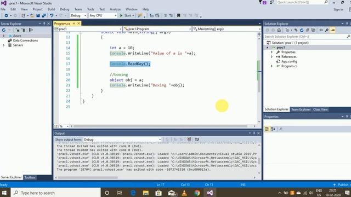This screenshot has height=197, width=351.
Task: Switch to the Toolbox tab
Action: point(30,177)
